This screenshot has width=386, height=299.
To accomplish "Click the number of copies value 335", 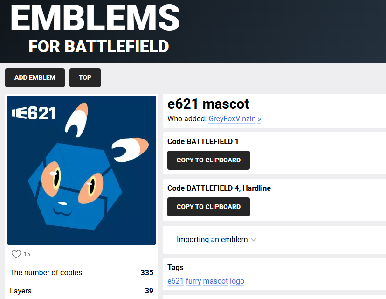I will [147, 272].
